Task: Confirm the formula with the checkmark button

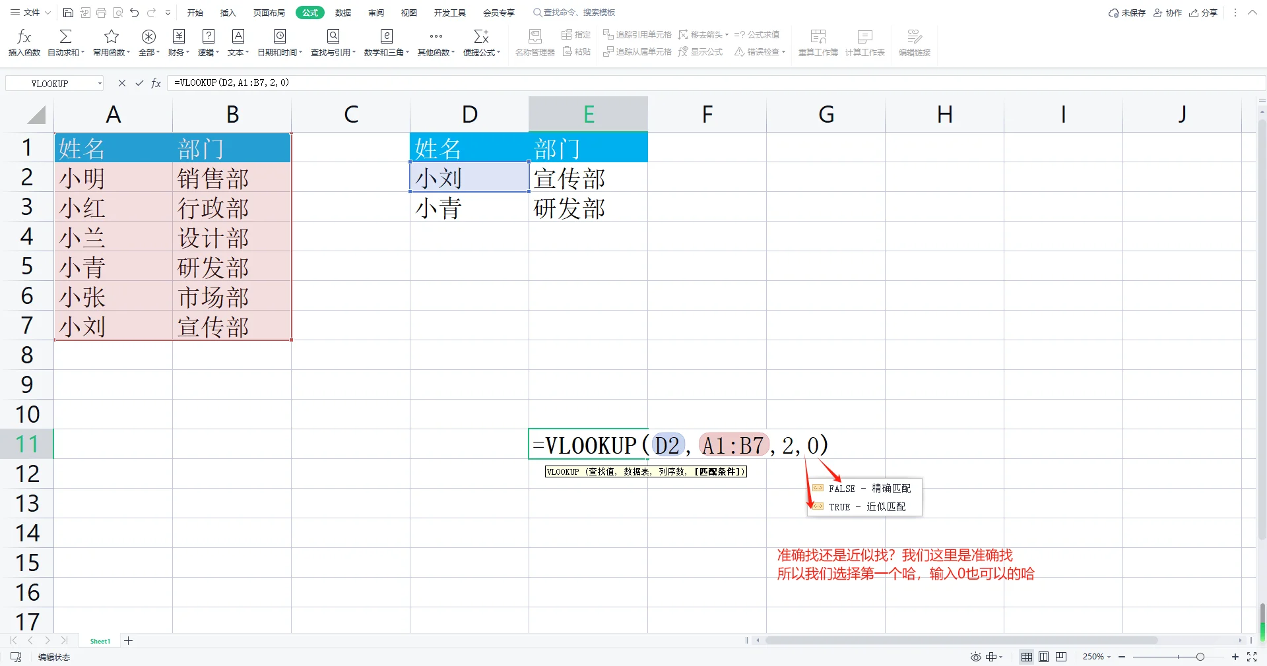Action: coord(139,83)
